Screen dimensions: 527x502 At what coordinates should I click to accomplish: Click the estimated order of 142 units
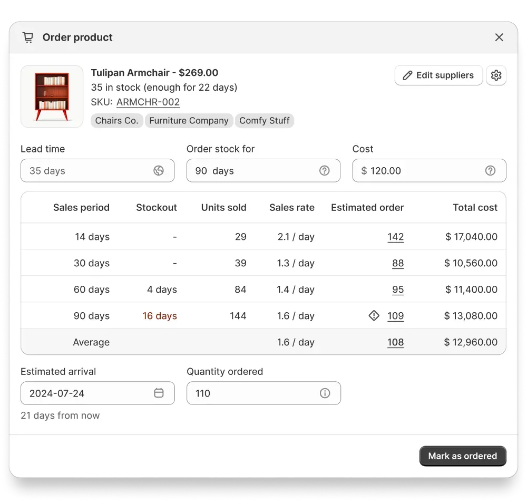396,237
